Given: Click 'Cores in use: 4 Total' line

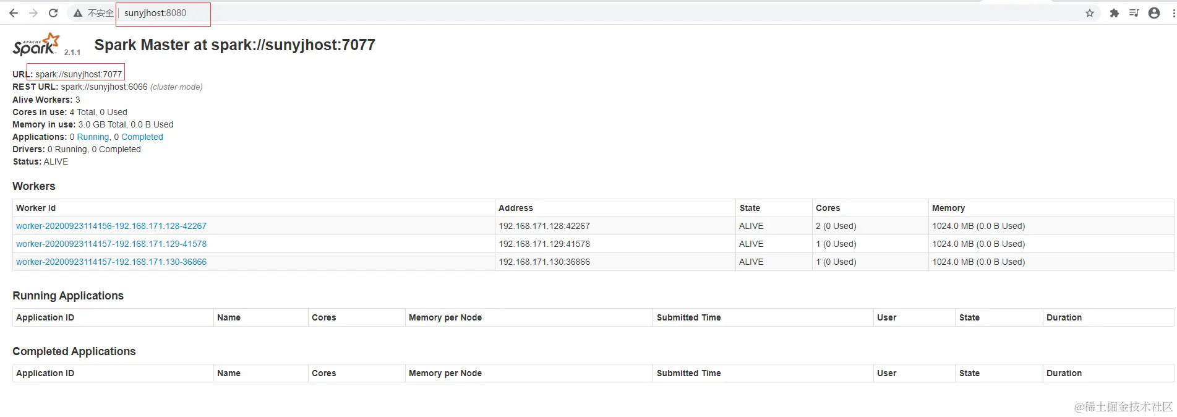Looking at the screenshot, I should (x=70, y=112).
